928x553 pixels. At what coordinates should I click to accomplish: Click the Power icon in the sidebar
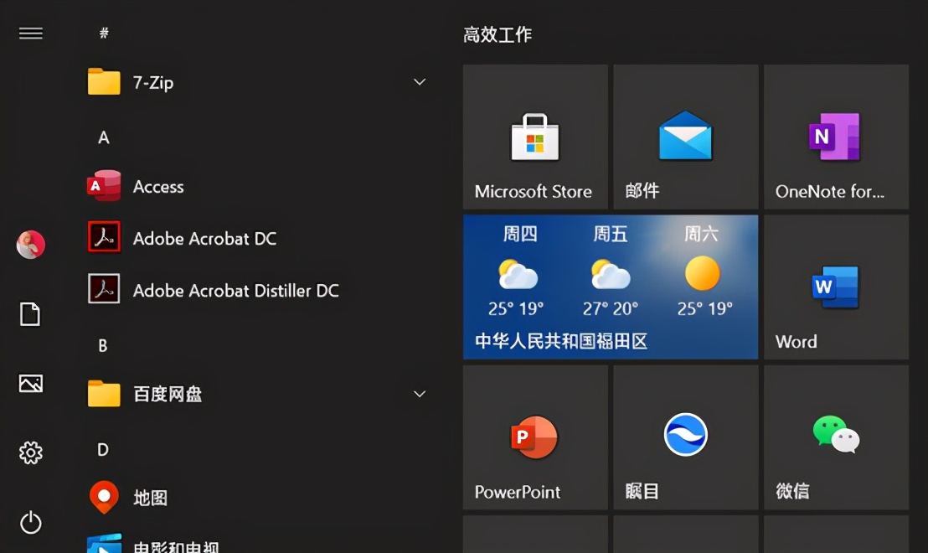[x=31, y=524]
